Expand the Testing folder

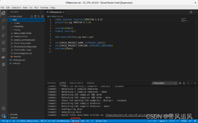[26, 30]
